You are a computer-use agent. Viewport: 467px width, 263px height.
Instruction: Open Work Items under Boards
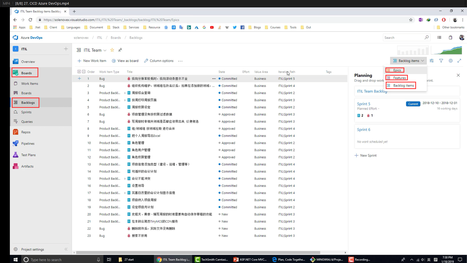(x=30, y=84)
